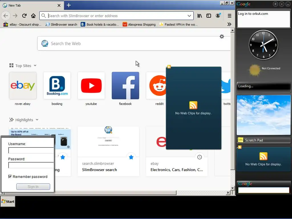
Task: Click the sky photo gadget
Action: point(263,115)
